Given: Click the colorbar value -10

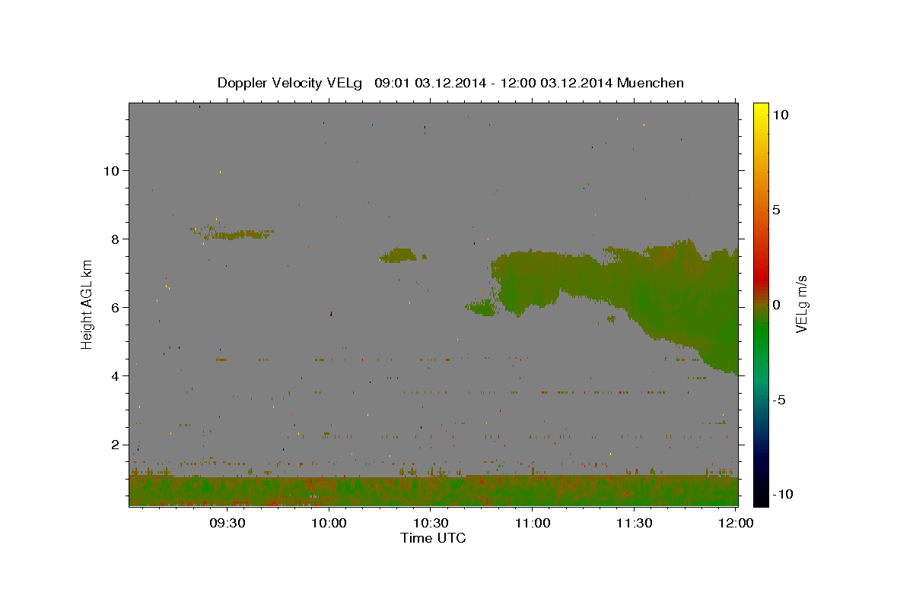Looking at the screenshot, I should click(x=783, y=494).
